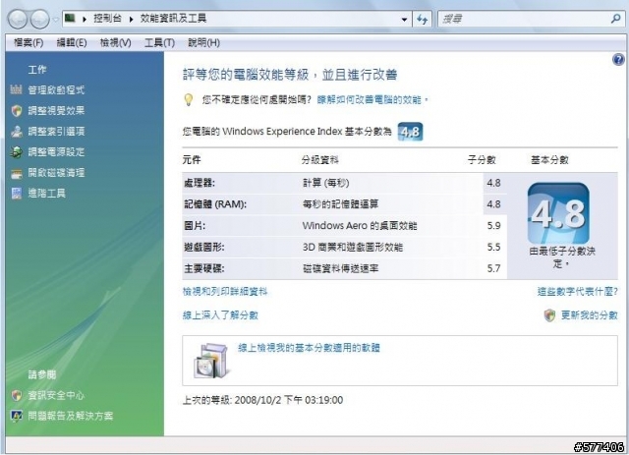Image resolution: width=629 pixels, height=455 pixels.
Task: Click the icon beside 進階工具
Action: [x=16, y=194]
